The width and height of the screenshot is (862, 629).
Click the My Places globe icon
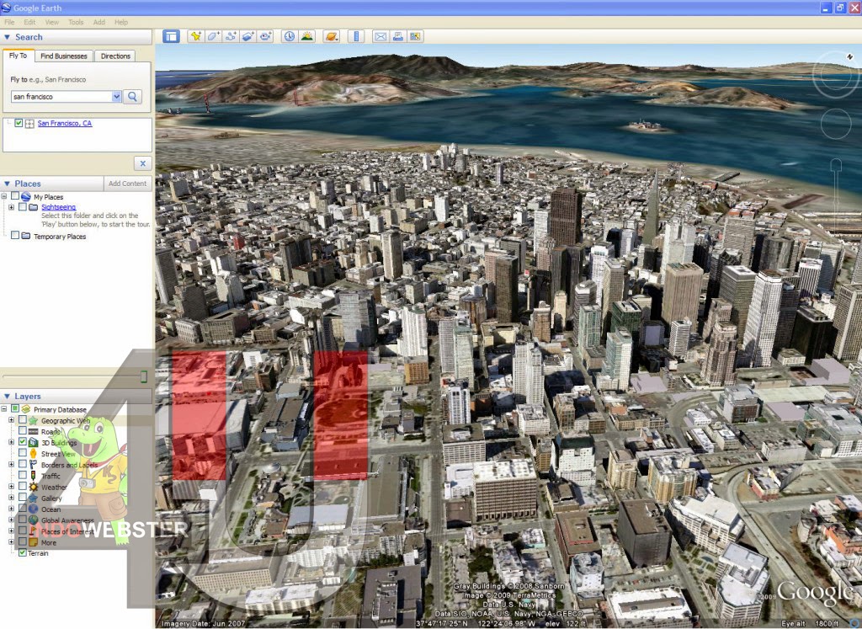[26, 196]
